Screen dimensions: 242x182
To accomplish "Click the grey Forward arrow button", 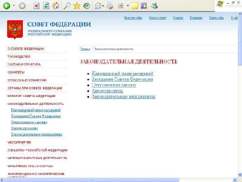I will pos(22,6).
